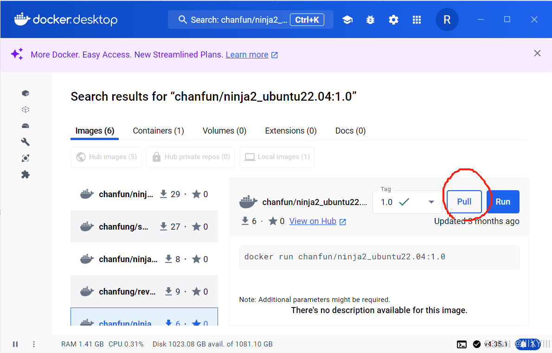Open View on Hub link
This screenshot has width=552, height=353.
313,221
